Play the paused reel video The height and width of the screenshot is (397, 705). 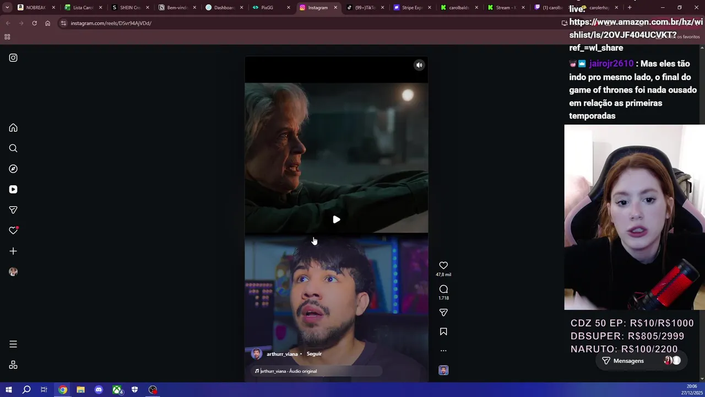tap(337, 219)
